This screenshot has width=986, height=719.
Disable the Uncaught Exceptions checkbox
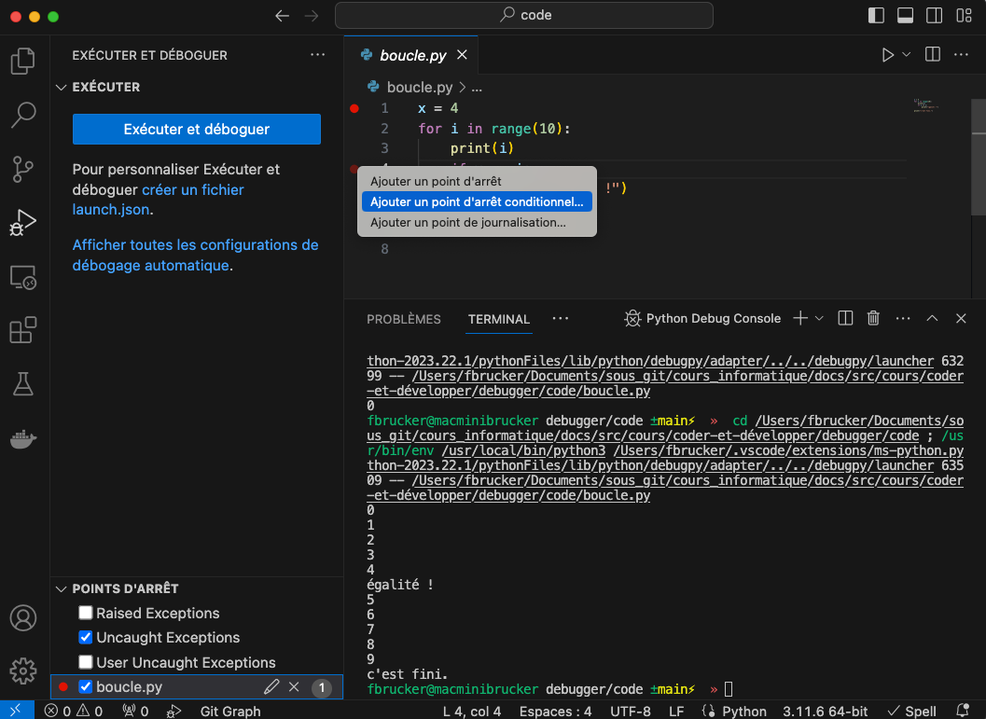85,637
